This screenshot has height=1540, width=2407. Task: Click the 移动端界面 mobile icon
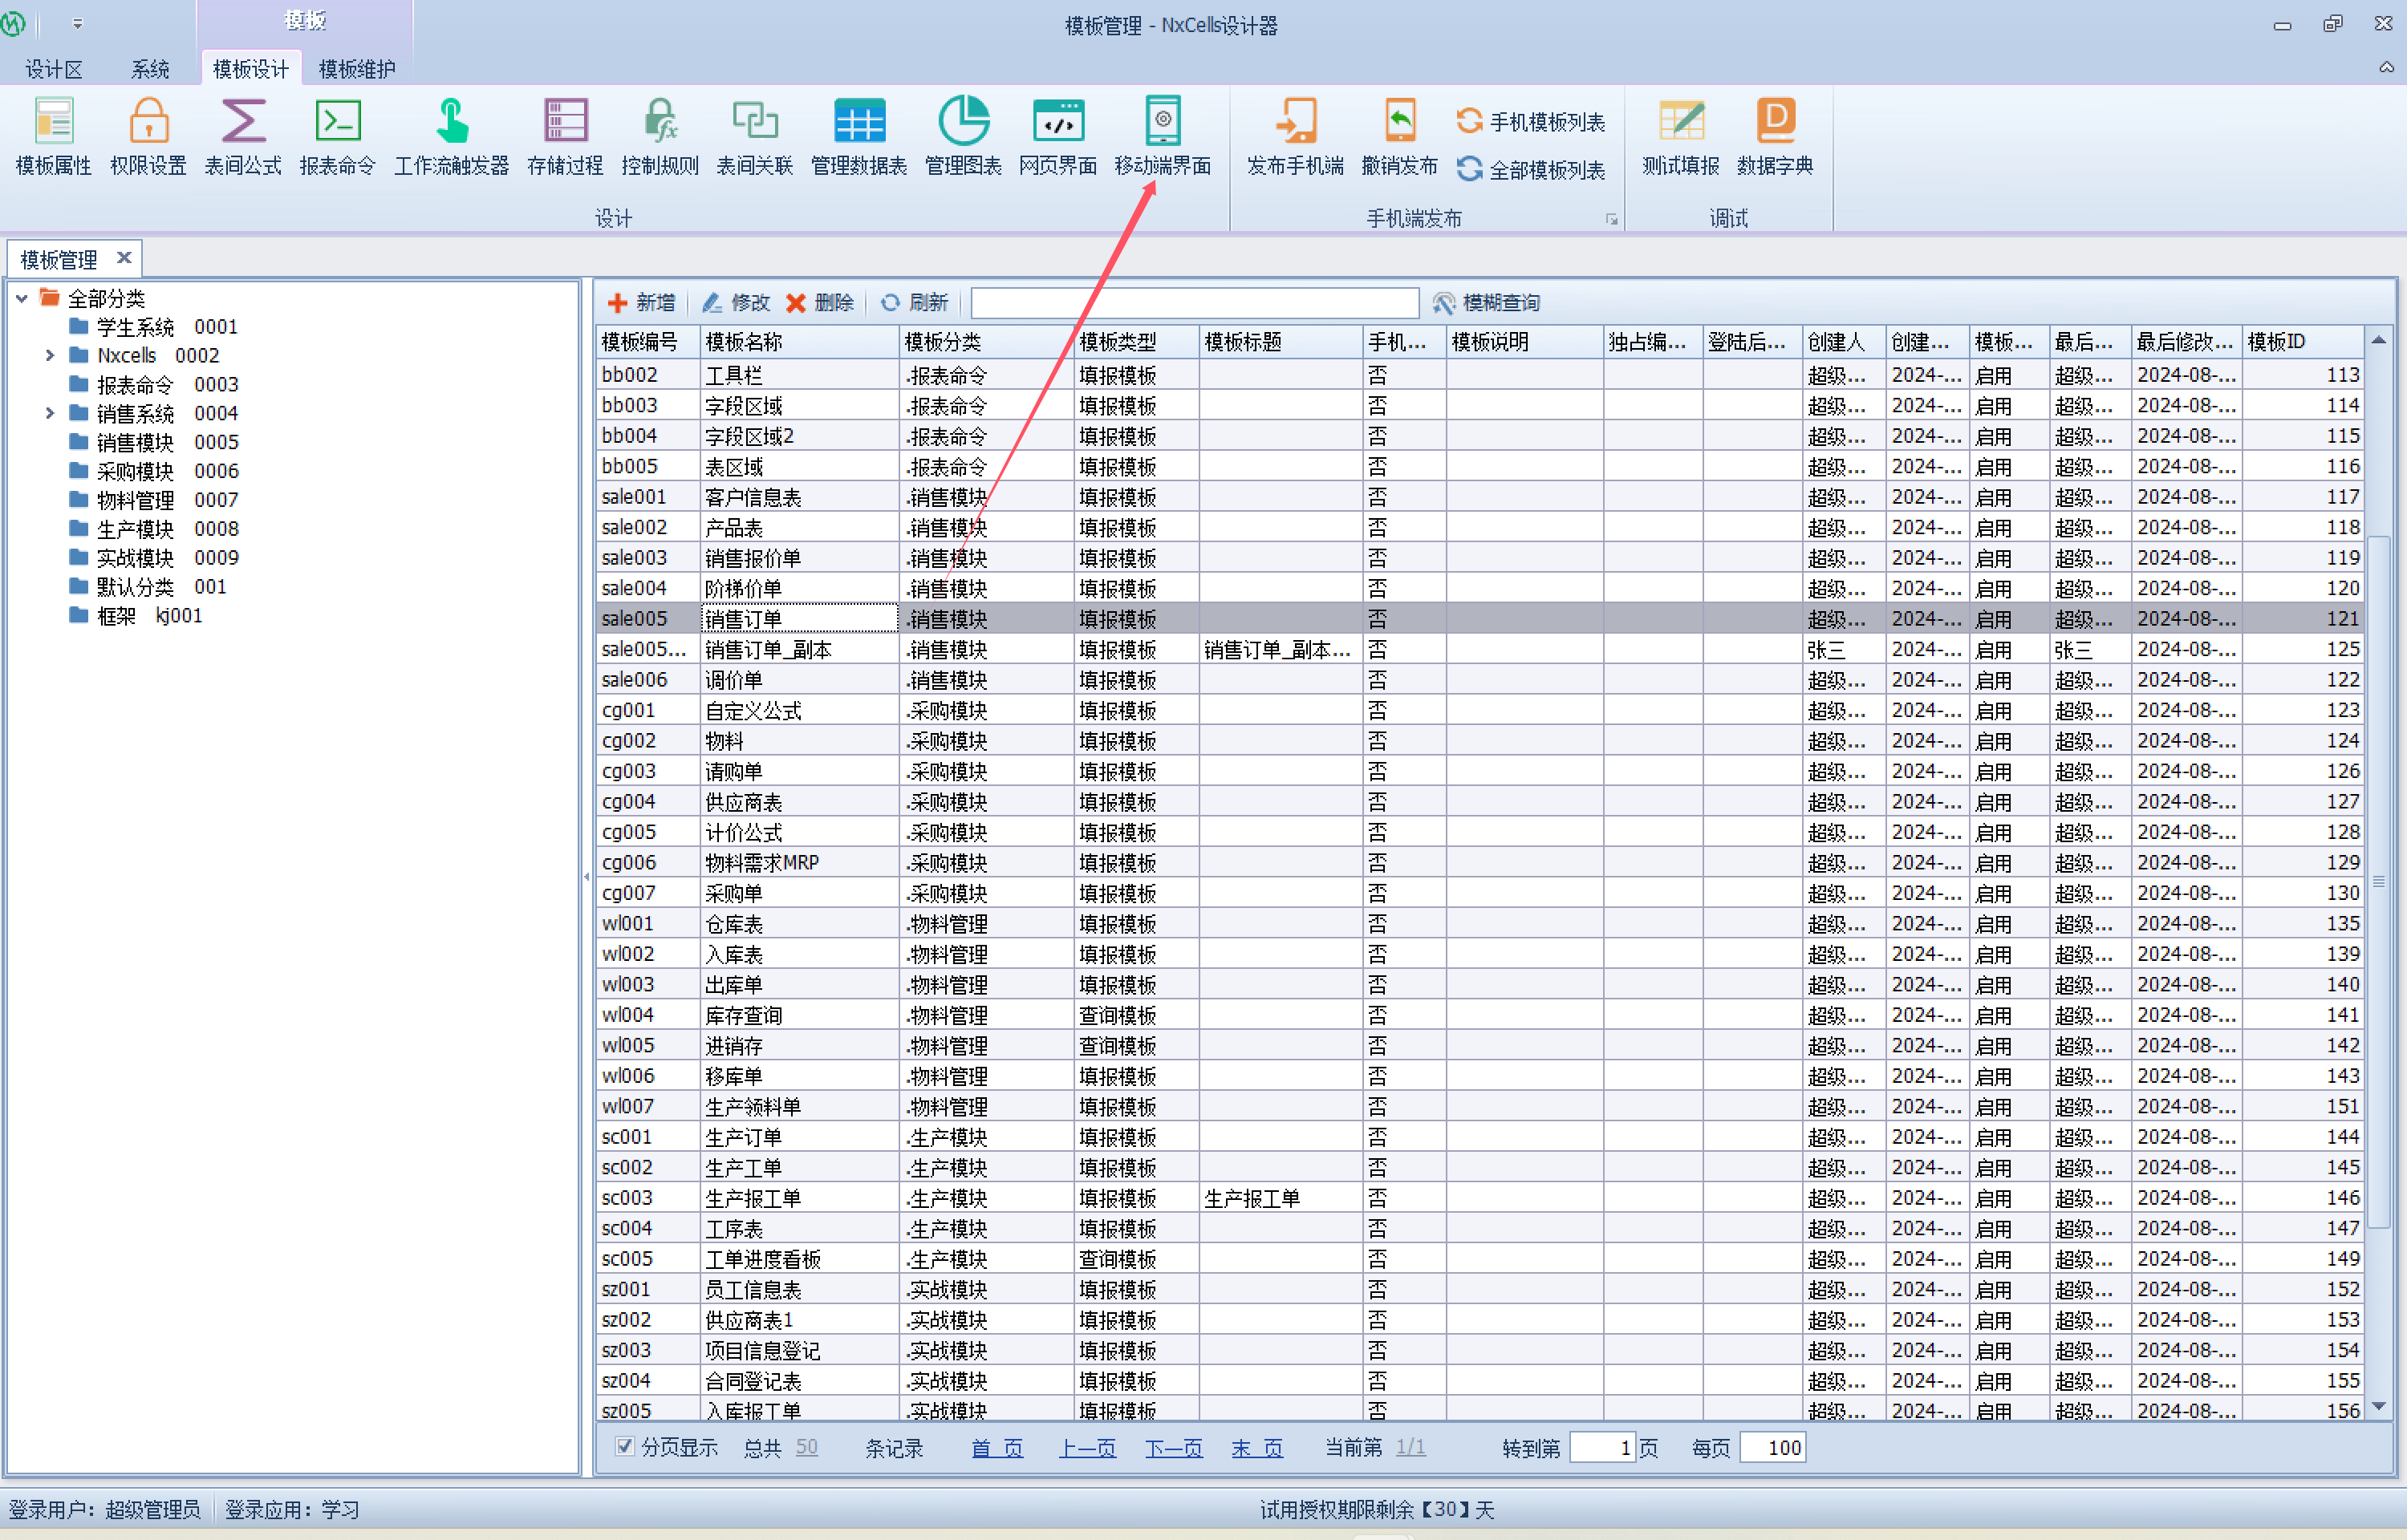tap(1162, 123)
